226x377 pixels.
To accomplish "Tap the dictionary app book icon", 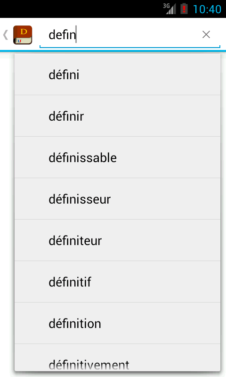I will pyautogui.click(x=23, y=35).
